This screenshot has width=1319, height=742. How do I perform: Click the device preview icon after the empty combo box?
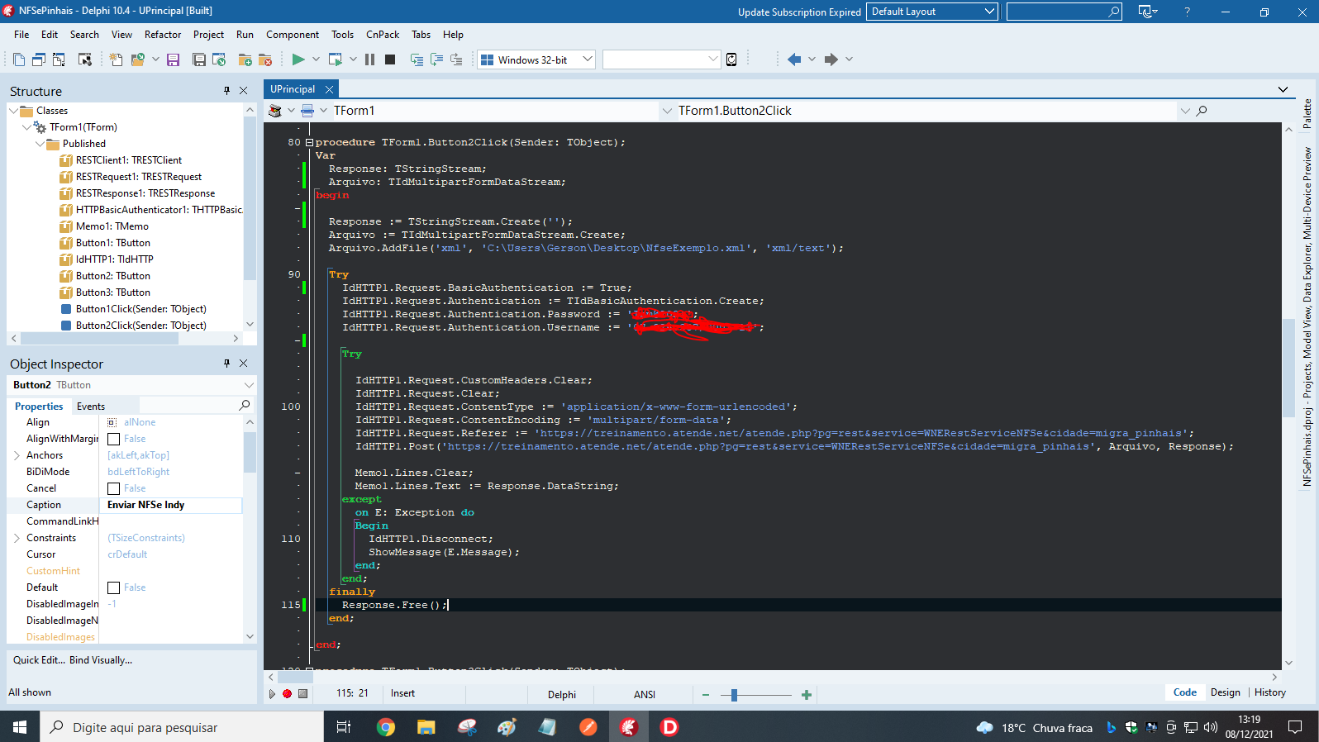coord(731,59)
